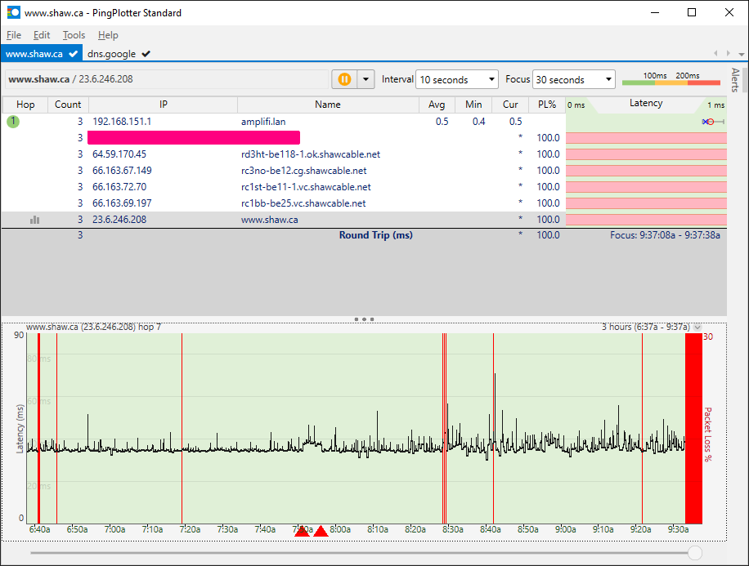Open the Edit menu
This screenshot has height=566, width=749.
pos(42,35)
